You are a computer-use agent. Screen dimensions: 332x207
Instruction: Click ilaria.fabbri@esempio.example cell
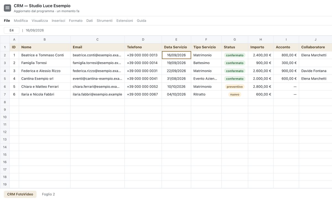pyautogui.click(x=98, y=94)
